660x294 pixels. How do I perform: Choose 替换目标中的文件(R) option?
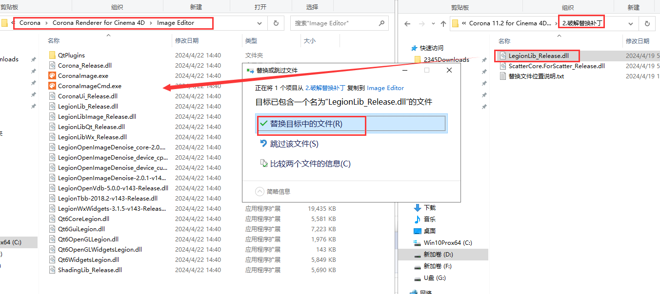pos(351,124)
